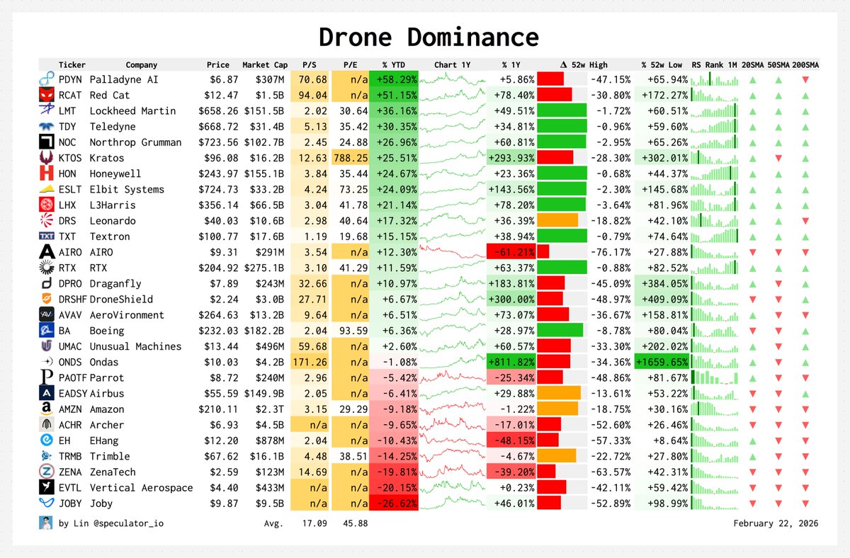Open the Kratos 1Y sparkline chart
The height and width of the screenshot is (558, 850).
coord(451,158)
